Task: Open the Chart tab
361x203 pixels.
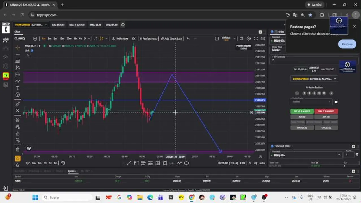Action: point(18,32)
